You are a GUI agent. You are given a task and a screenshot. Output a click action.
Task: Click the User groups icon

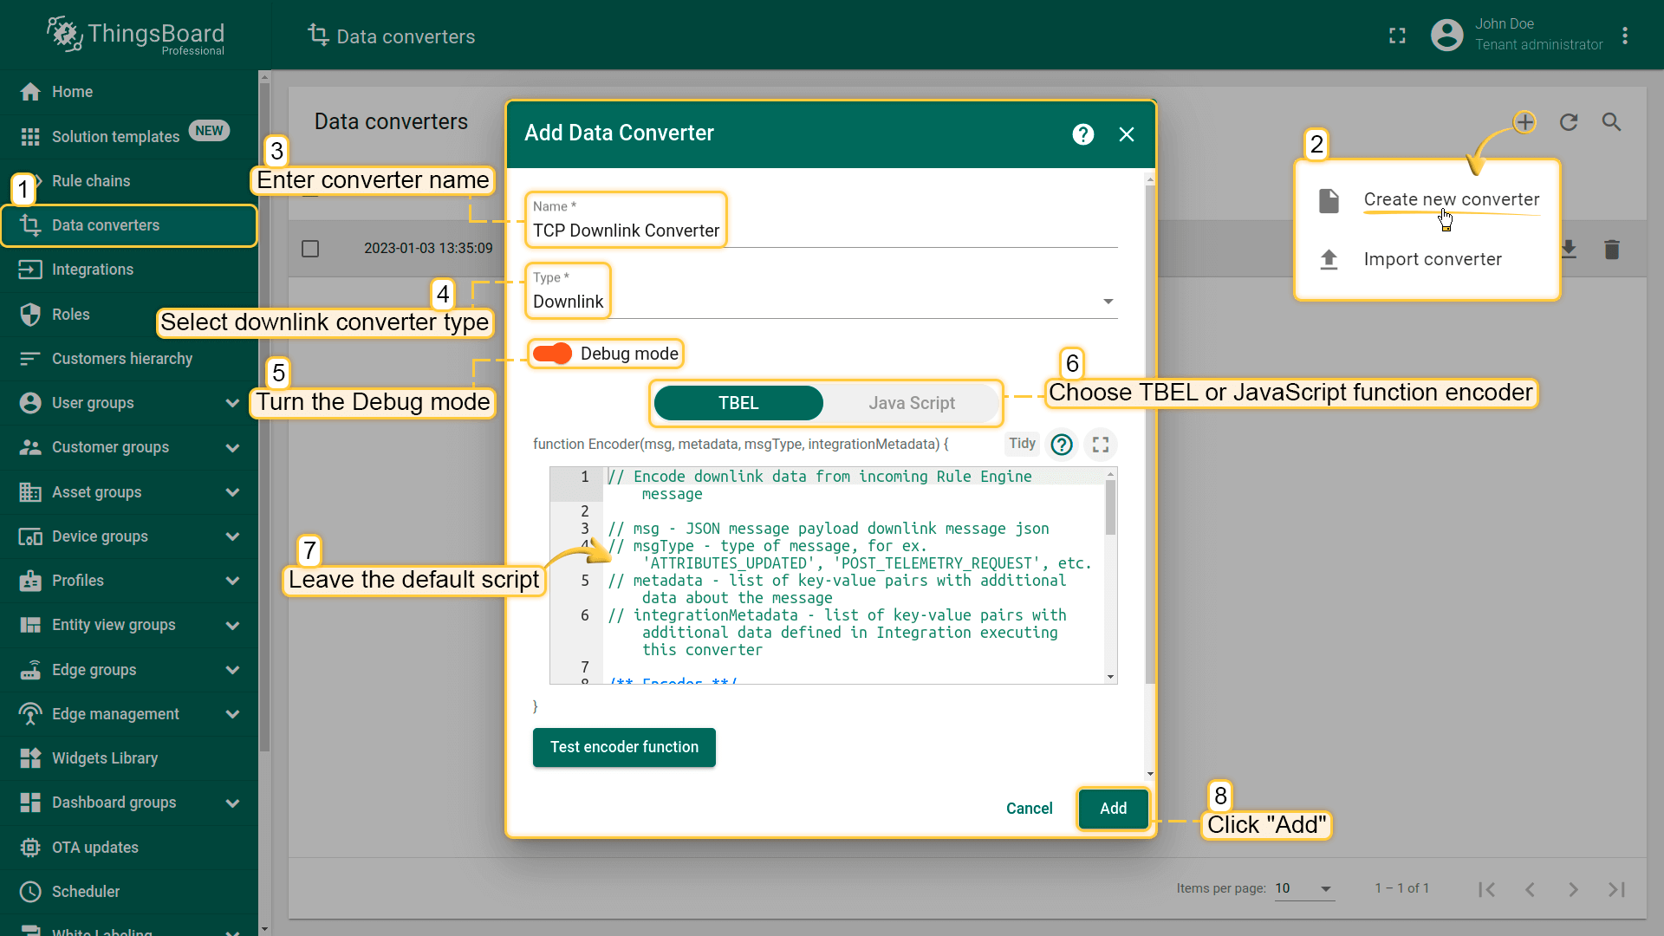[x=30, y=403]
